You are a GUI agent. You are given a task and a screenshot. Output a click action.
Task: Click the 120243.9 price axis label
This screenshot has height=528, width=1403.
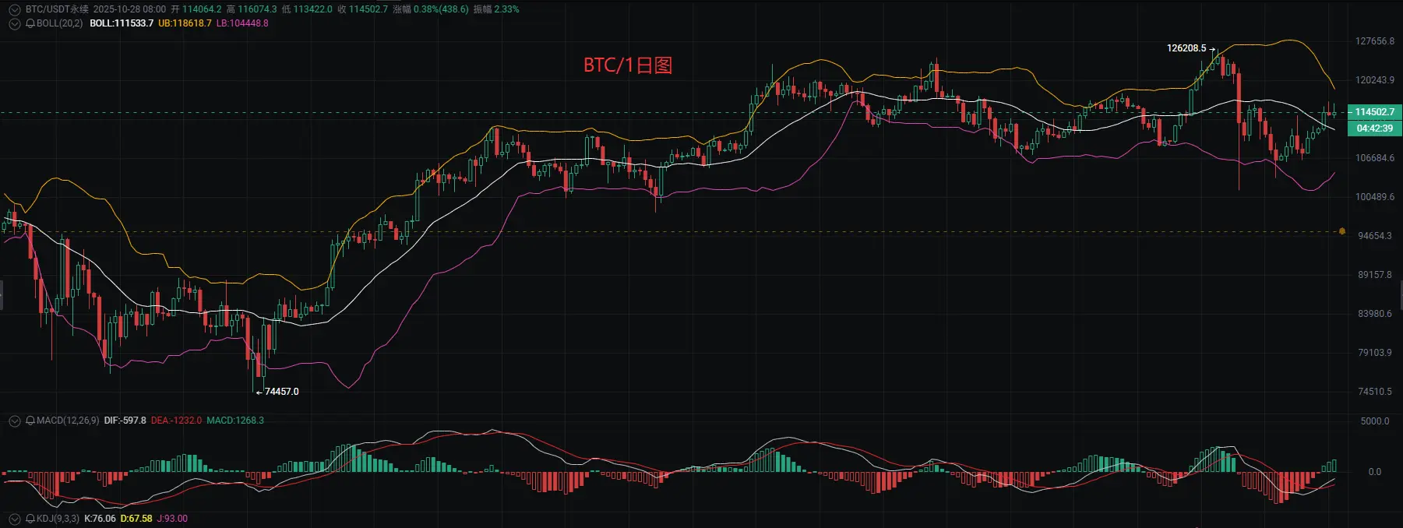(1375, 80)
